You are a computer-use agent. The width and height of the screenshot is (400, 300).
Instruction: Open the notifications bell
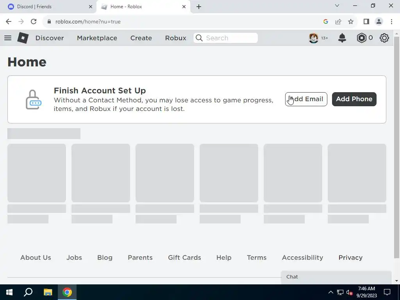(x=342, y=38)
